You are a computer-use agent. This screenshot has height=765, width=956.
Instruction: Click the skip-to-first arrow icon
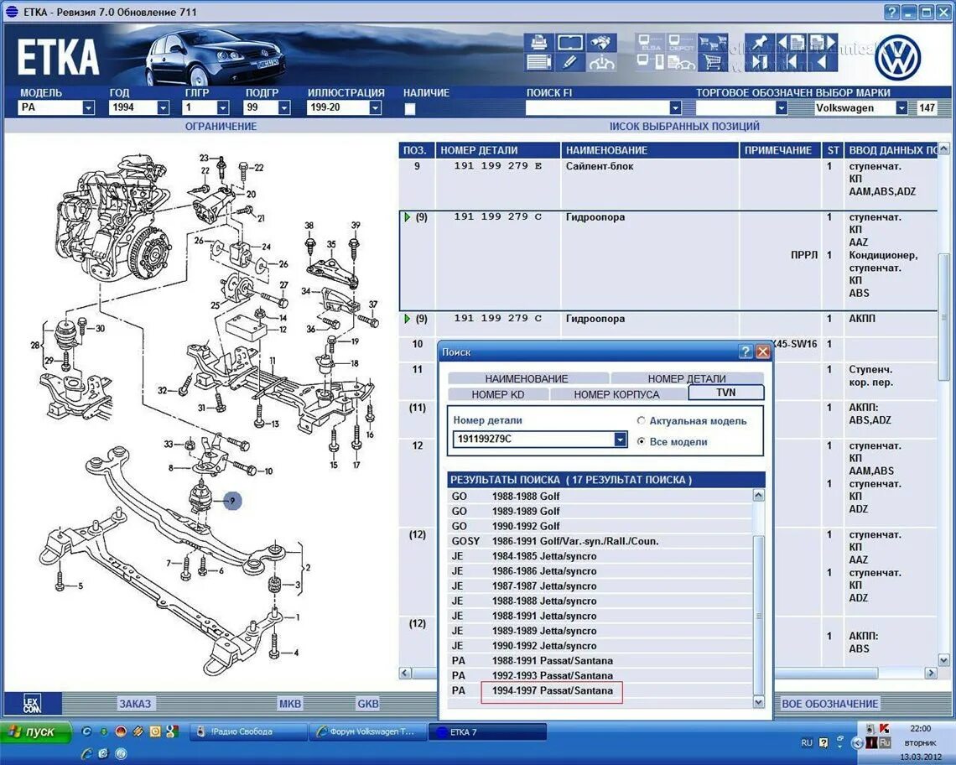click(x=791, y=62)
